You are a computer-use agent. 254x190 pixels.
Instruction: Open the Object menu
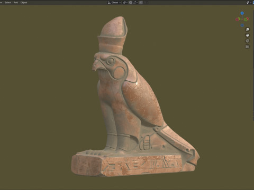pyautogui.click(x=24, y=3)
